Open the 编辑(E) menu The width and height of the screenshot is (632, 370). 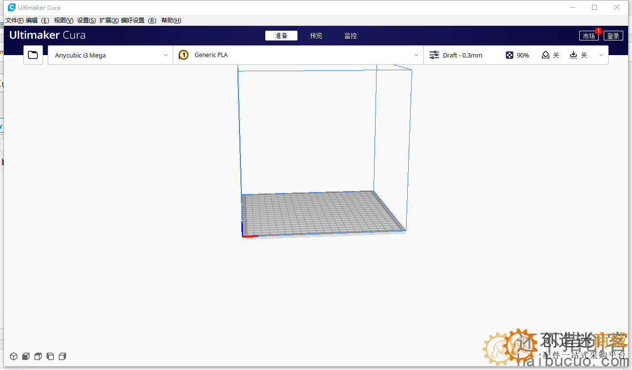(x=38, y=20)
